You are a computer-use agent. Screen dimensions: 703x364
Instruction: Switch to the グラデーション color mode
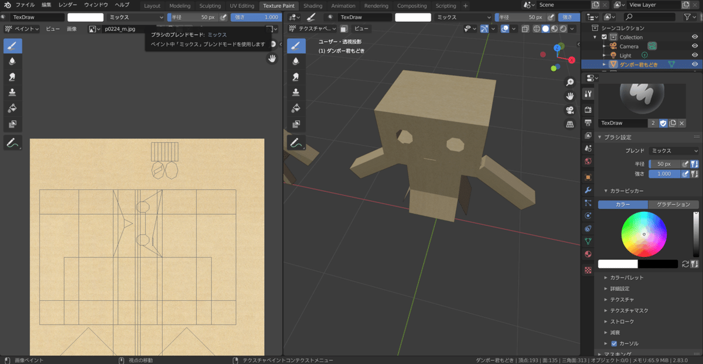click(x=673, y=204)
